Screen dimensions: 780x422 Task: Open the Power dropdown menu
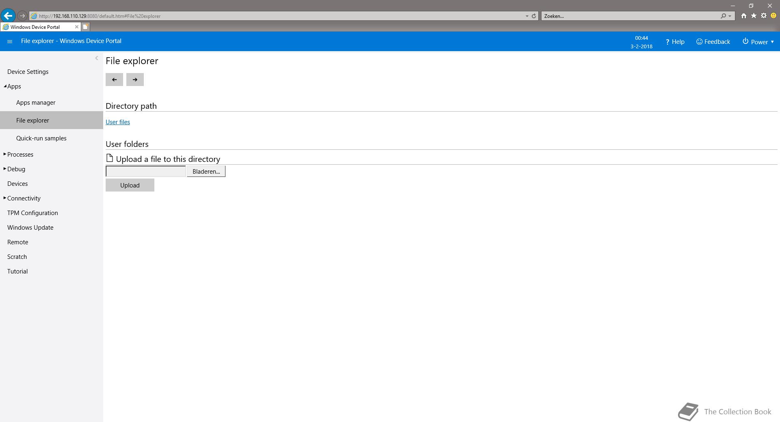[x=758, y=42]
